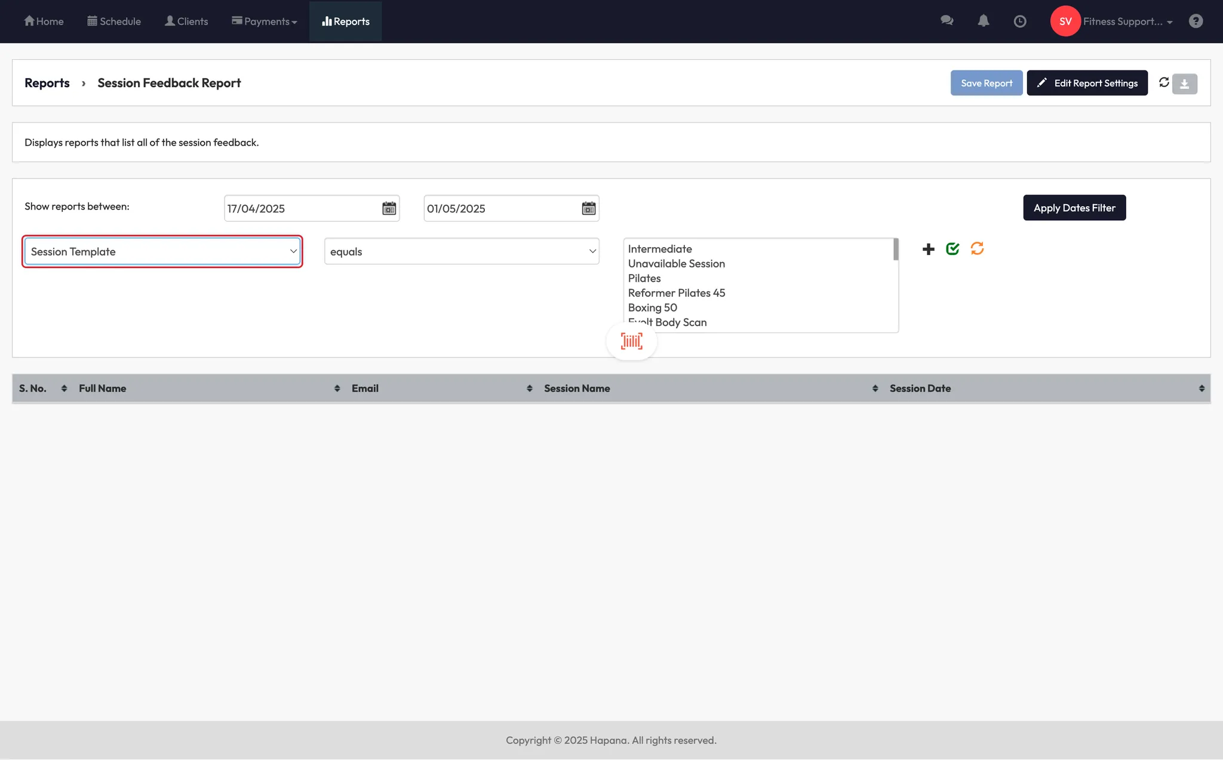The width and height of the screenshot is (1223, 760).
Task: Open the chat messages icon
Action: tap(947, 21)
